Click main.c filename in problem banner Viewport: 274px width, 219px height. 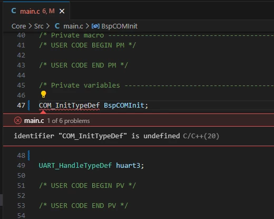34,121
